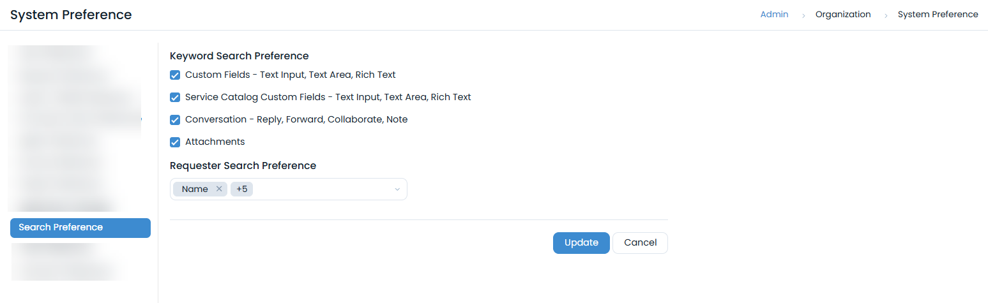Disable Conversation reply and forward search
The height and width of the screenshot is (303, 988).
[x=175, y=120]
